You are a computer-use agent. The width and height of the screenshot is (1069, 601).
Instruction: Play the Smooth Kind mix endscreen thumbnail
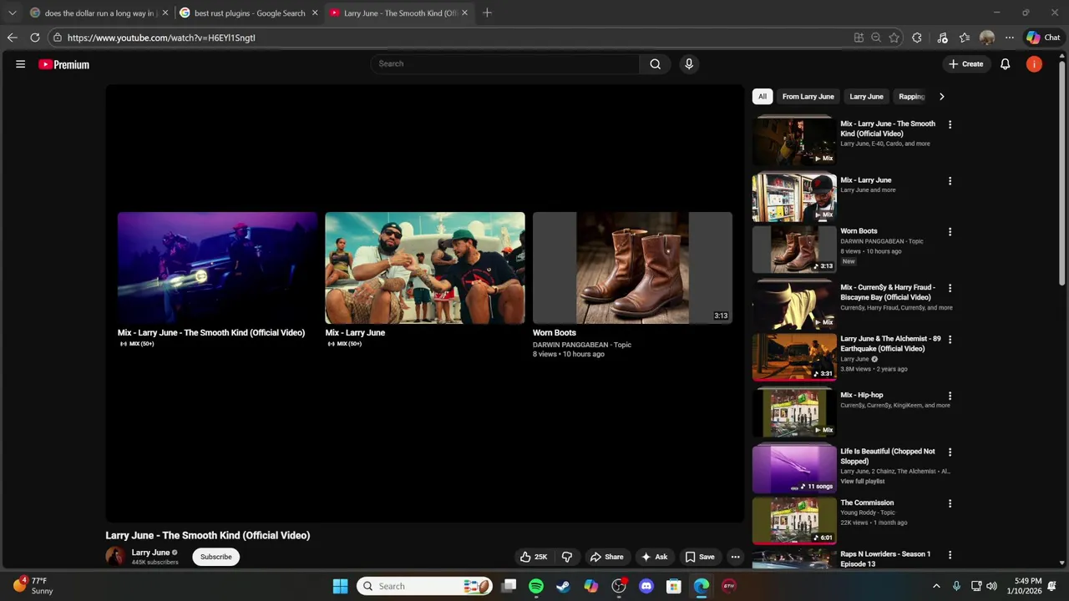point(217,268)
